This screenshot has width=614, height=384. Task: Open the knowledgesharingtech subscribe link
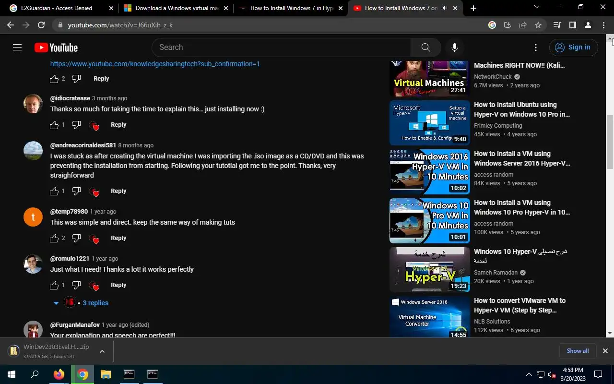pos(155,64)
